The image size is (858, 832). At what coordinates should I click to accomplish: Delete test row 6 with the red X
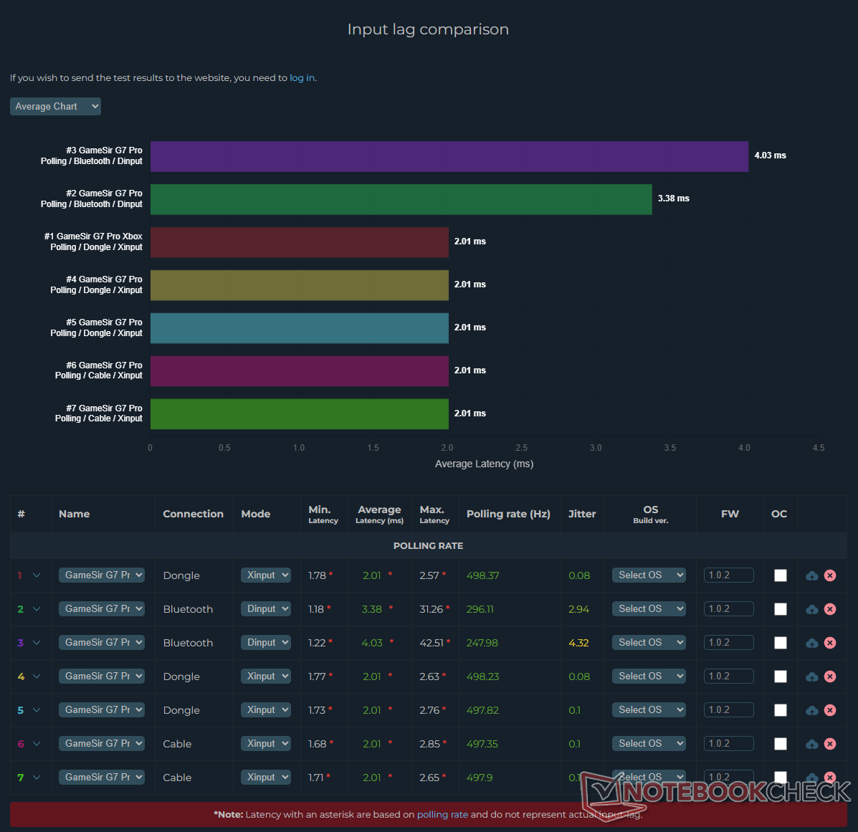[x=830, y=744]
